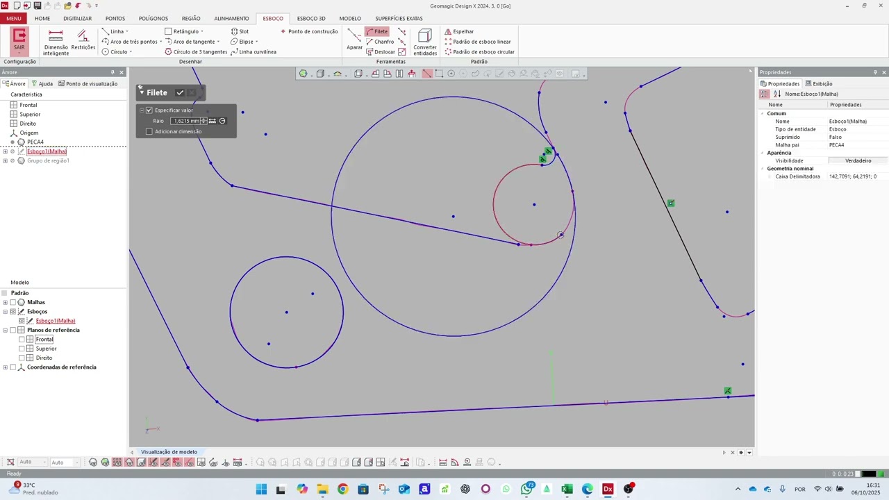Expand the Malhas node in Modelo tree
This screenshot has height=500, width=889.
(x=5, y=303)
